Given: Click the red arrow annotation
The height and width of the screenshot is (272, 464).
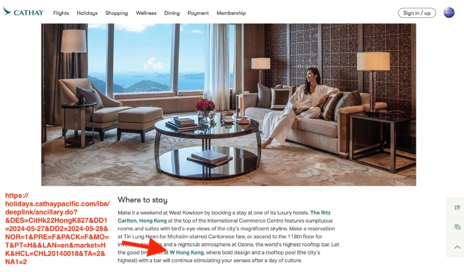Looking at the screenshot, I should 150,248.
